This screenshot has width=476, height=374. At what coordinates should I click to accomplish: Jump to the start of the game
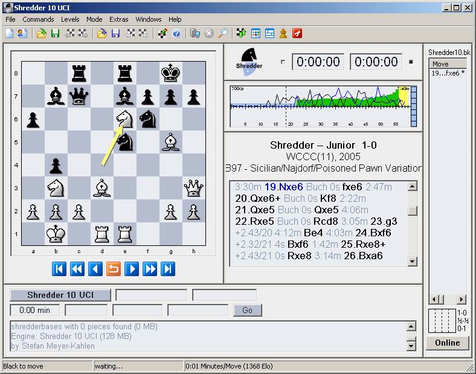[59, 269]
